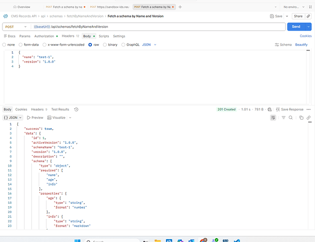Open the response filter icon
Screen dimensions: 315x242
pos(284,118)
